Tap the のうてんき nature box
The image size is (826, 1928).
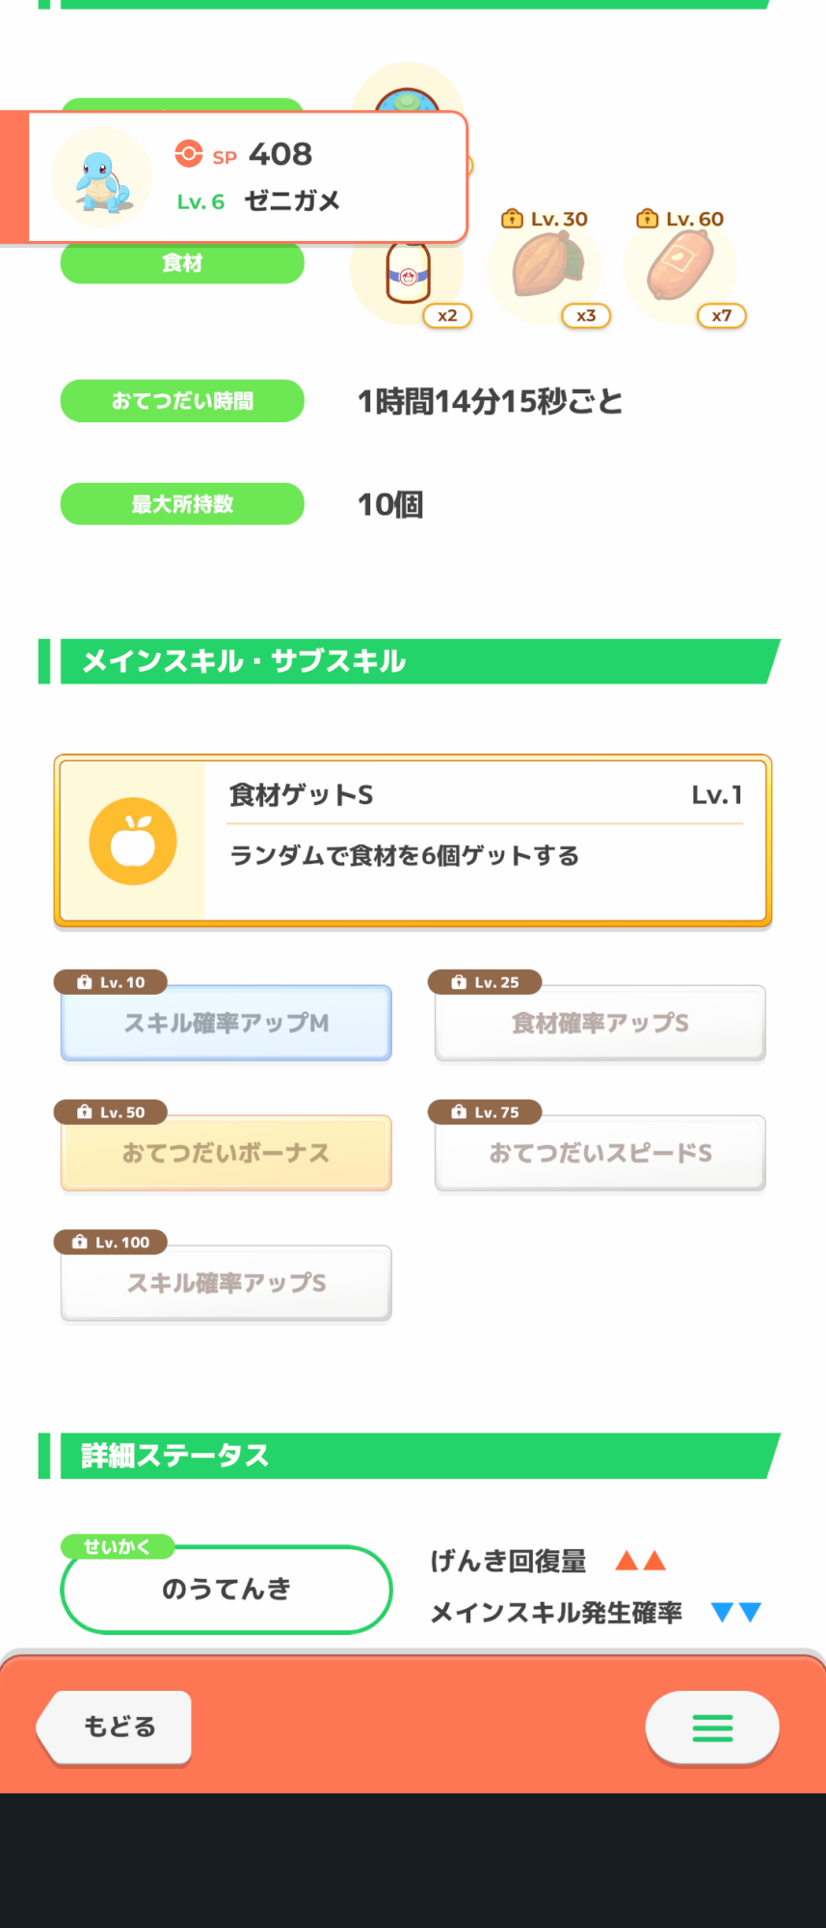tap(226, 1589)
